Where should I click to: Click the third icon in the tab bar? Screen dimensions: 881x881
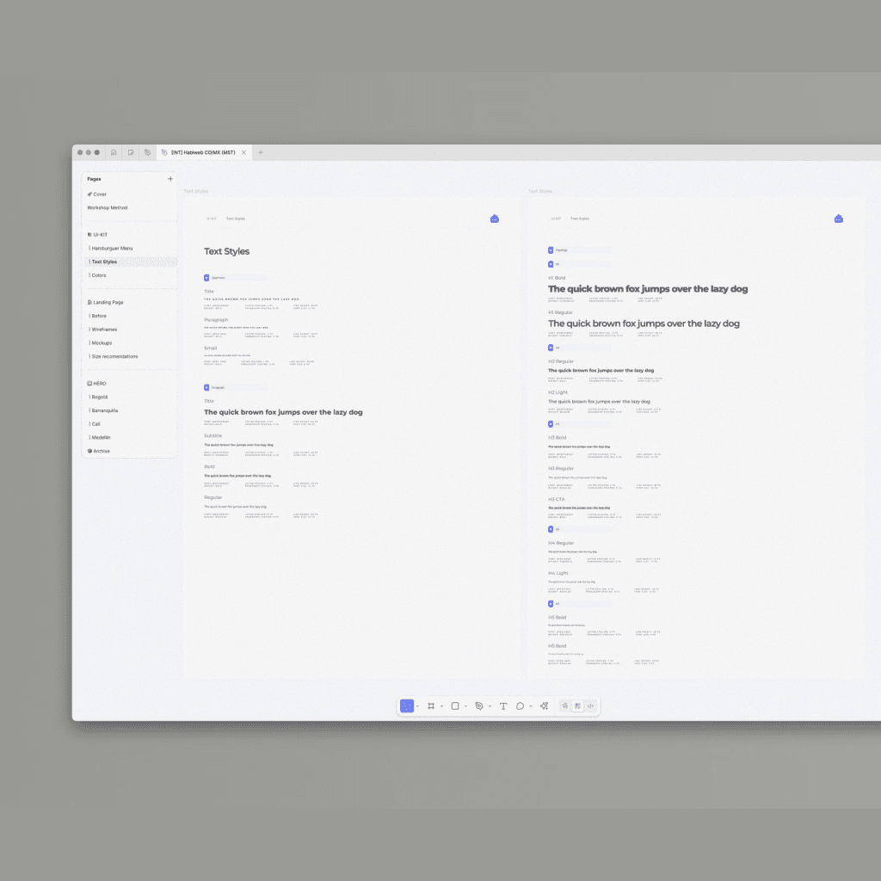[x=147, y=152]
